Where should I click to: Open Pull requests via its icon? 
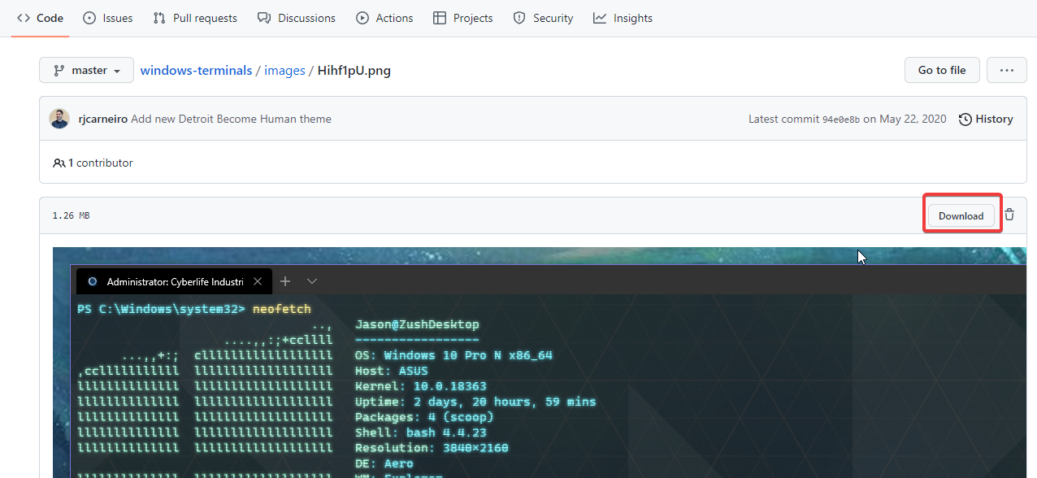pos(161,17)
